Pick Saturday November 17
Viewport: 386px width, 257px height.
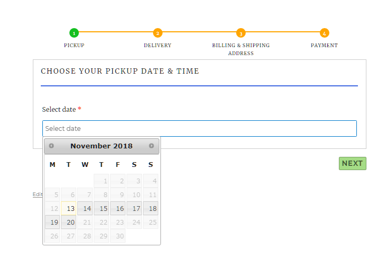click(x=134, y=209)
